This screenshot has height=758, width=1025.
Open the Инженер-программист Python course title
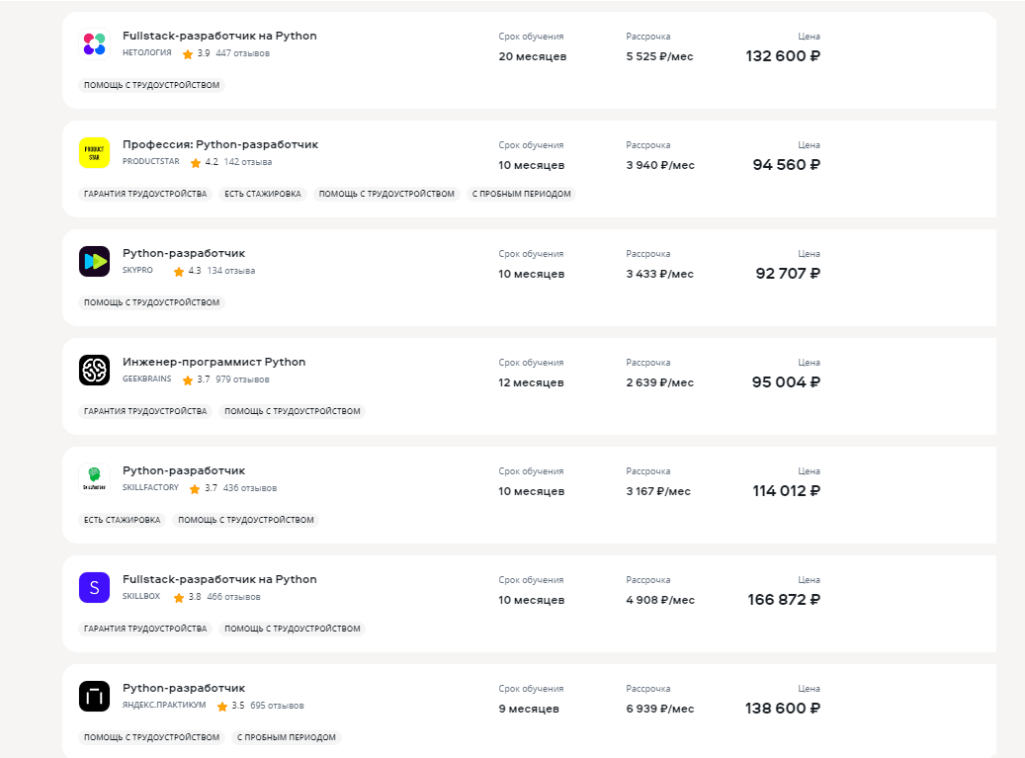(x=214, y=362)
